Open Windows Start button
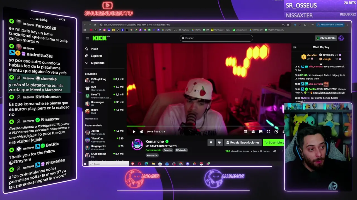 click(x=85, y=164)
